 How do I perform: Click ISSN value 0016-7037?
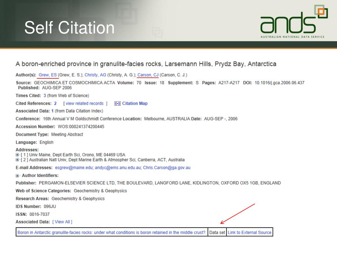coord(39,214)
